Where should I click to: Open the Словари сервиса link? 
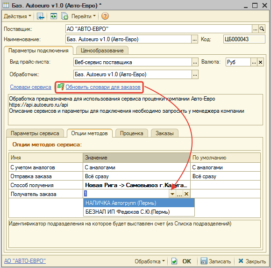click(30, 87)
